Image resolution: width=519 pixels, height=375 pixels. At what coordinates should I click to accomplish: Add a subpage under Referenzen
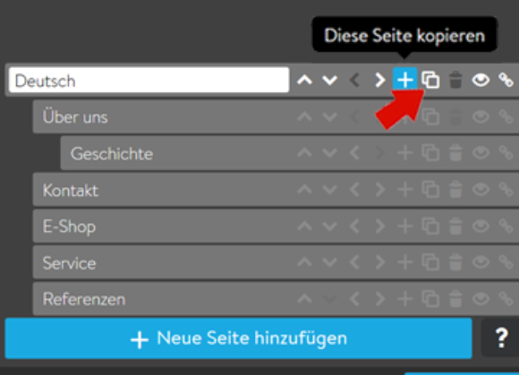point(405,299)
